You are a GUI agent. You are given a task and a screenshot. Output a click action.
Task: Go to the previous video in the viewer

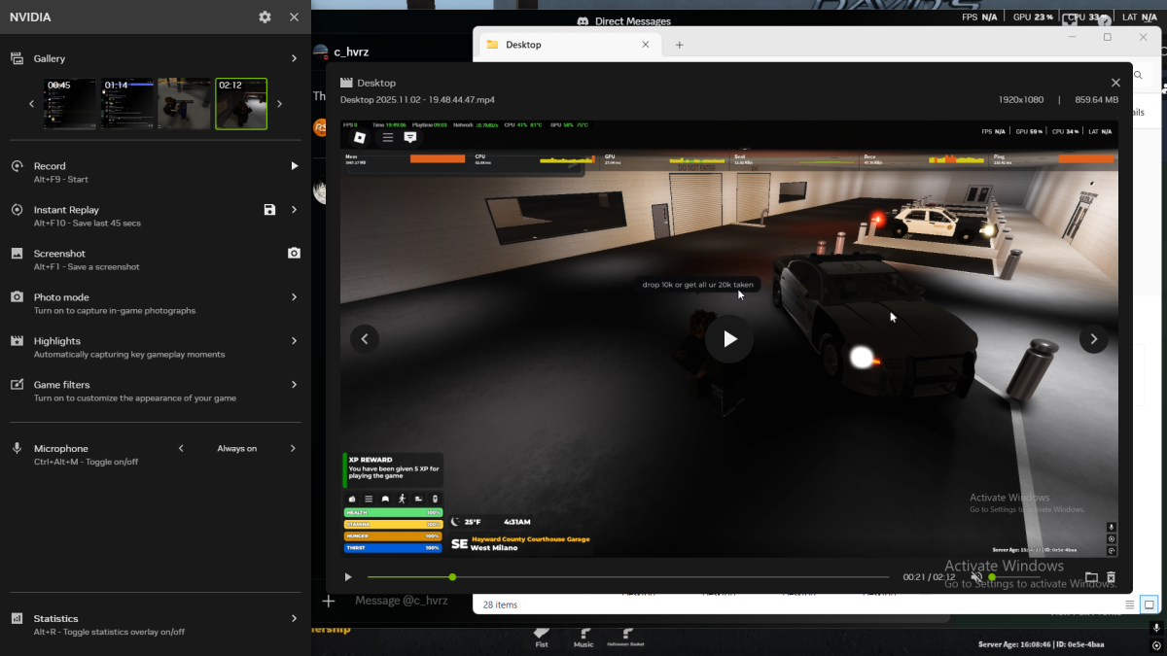[365, 339]
